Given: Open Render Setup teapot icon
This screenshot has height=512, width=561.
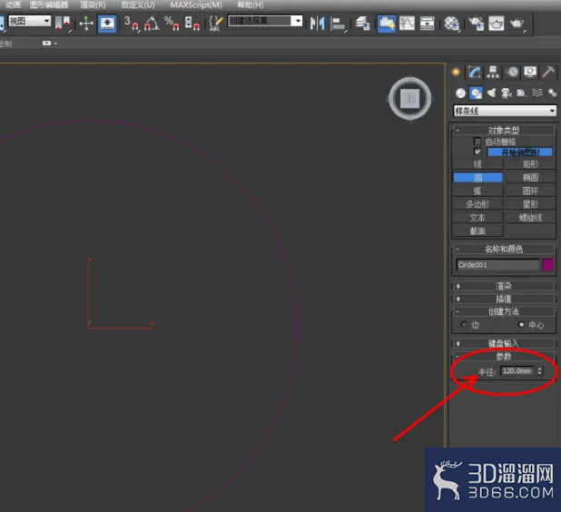Looking at the screenshot, I should coord(477,24).
